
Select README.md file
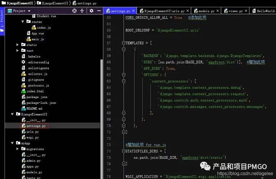click(x=32, y=108)
